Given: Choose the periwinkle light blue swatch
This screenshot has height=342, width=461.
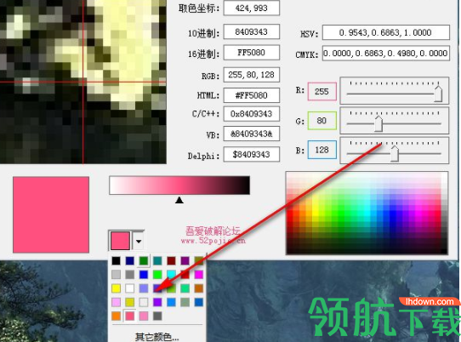Looking at the screenshot, I should 144,288.
